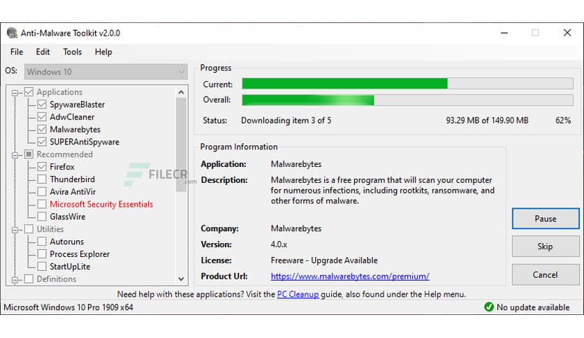Image resolution: width=584 pixels, height=338 pixels.
Task: Close the Anti-Malware Toolkit window
Action: [567, 33]
